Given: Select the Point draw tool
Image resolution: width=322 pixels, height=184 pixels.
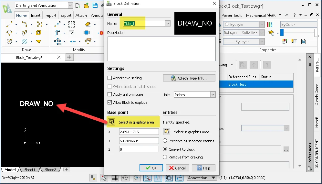Looking at the screenshot, I should click(x=40, y=24).
